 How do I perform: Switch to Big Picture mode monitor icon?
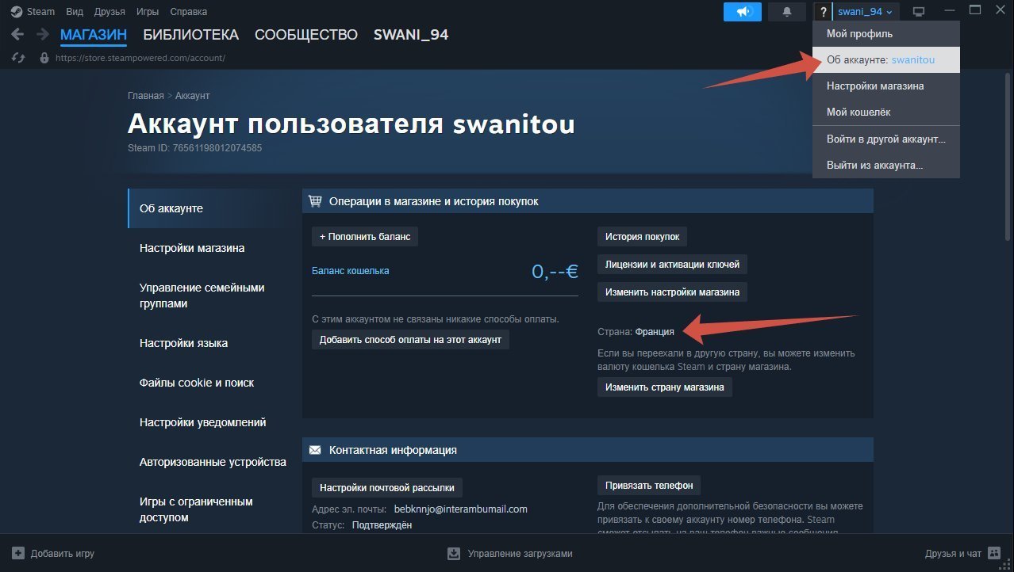[919, 12]
